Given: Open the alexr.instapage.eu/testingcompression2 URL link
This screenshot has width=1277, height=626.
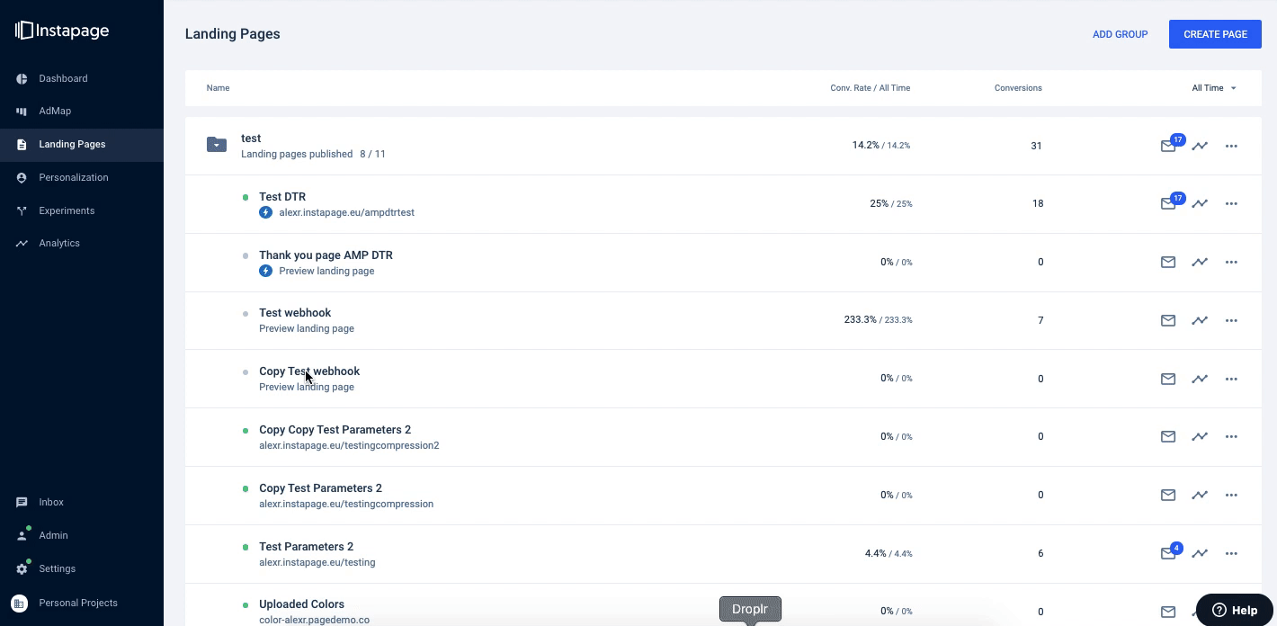Looking at the screenshot, I should click(x=349, y=445).
